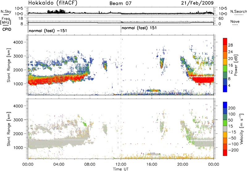Click the '20:00' time tick label

point(182,165)
